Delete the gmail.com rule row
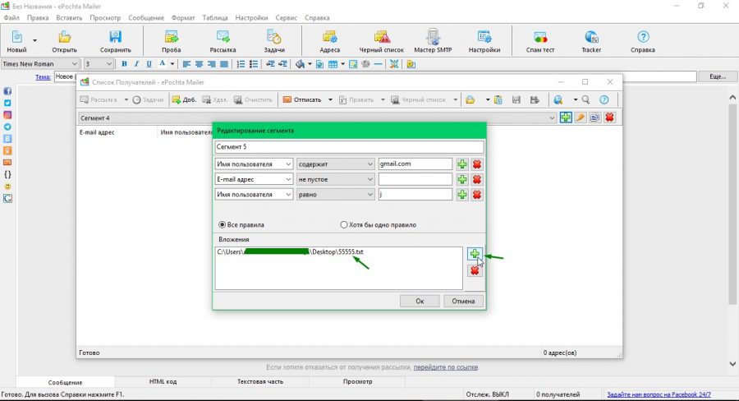 [477, 164]
